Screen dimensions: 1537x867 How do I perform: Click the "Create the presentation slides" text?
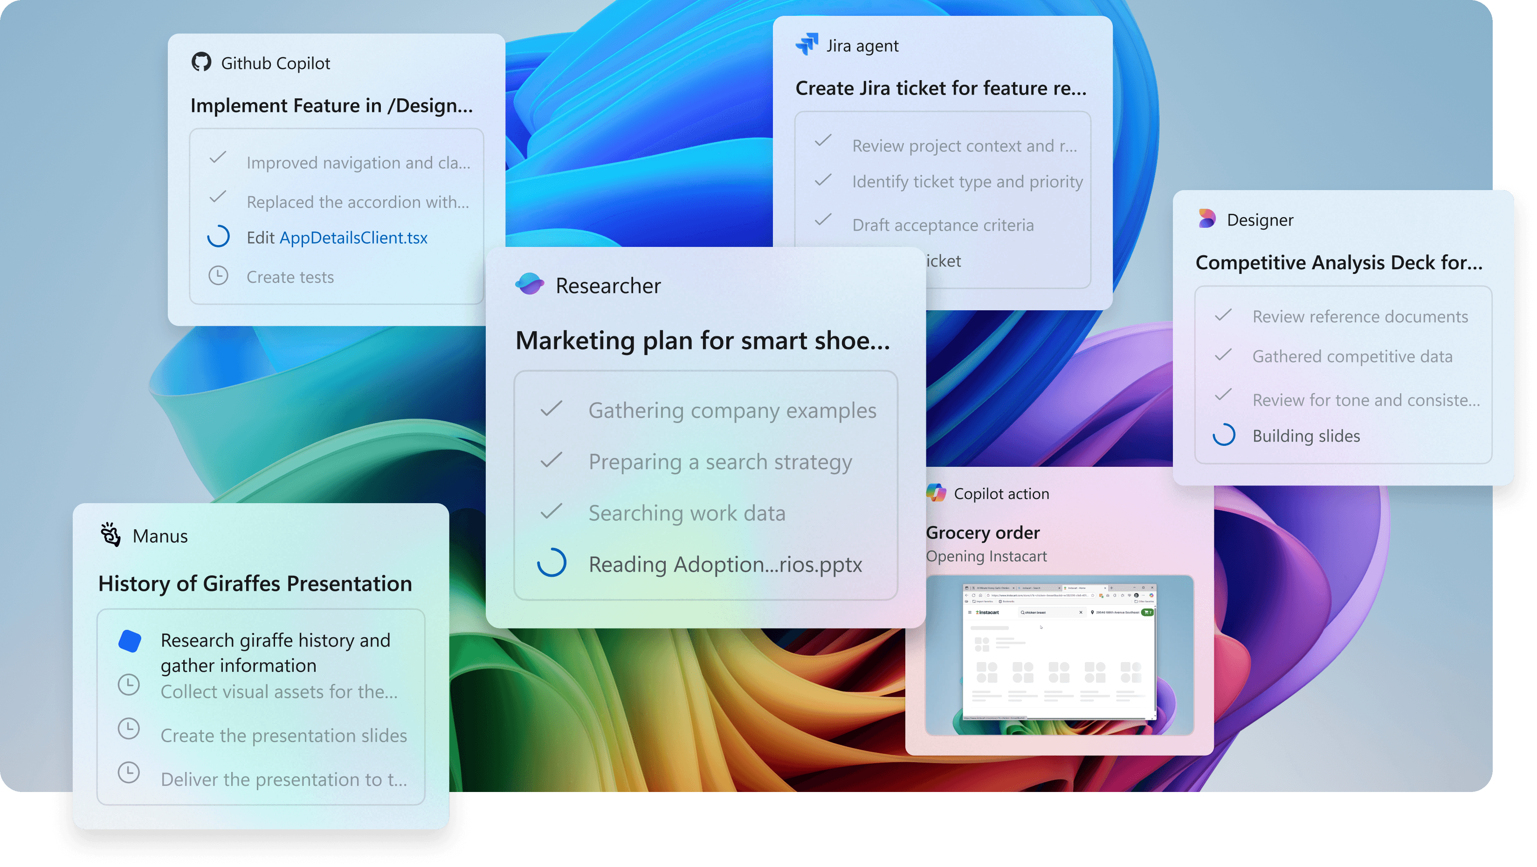pyautogui.click(x=284, y=736)
